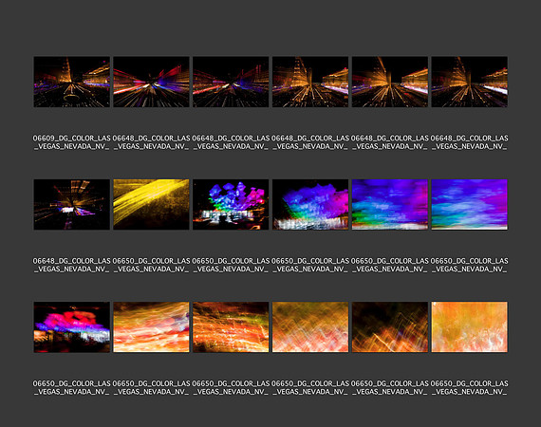Open the smooth blue-cyan full-frame blur thumbnail
The image size is (541, 427).
pyautogui.click(x=469, y=205)
